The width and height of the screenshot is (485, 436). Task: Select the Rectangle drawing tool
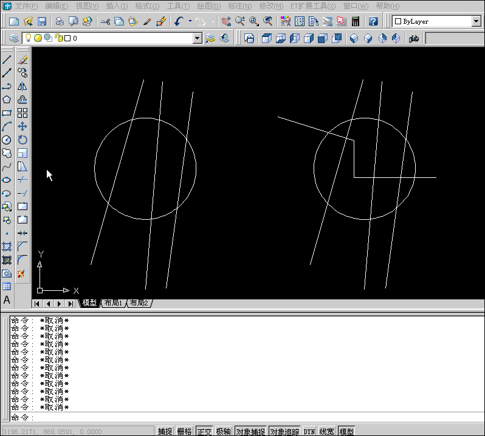click(x=7, y=113)
